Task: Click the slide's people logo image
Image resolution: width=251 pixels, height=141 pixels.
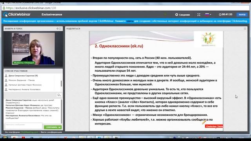Action: pyautogui.click(x=208, y=39)
